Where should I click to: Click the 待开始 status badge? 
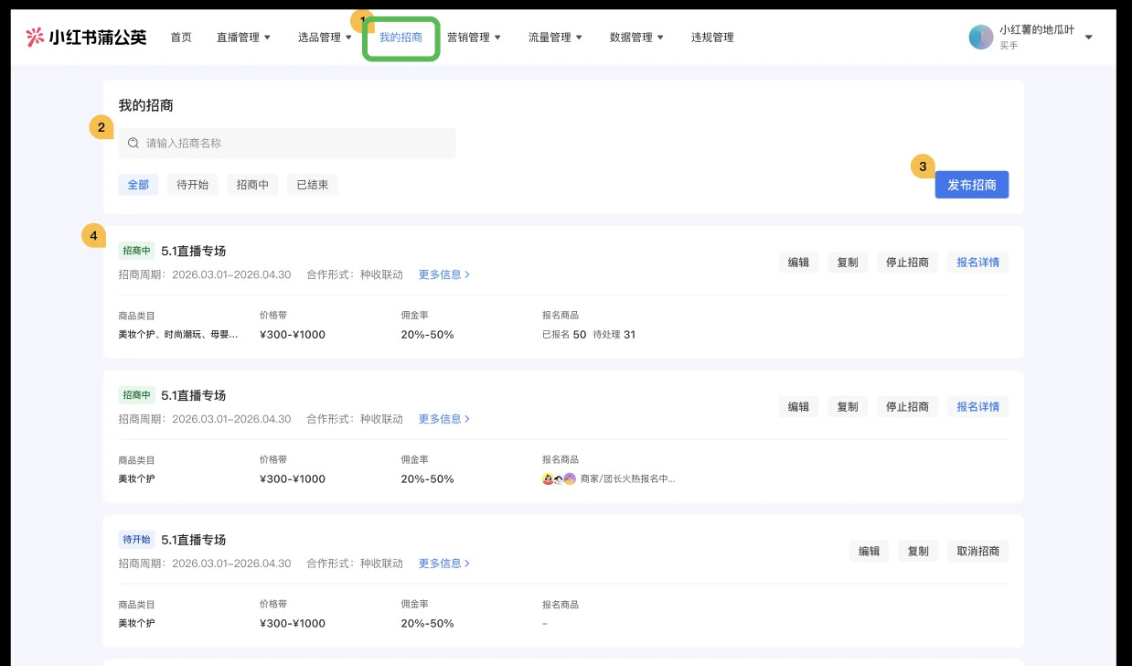coord(136,540)
